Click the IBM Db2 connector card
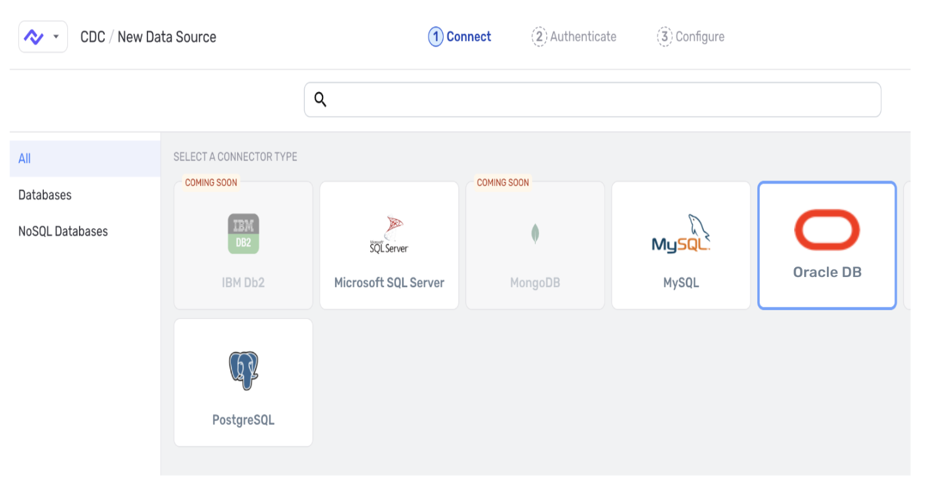Image resolution: width=931 pixels, height=490 pixels. tap(243, 246)
